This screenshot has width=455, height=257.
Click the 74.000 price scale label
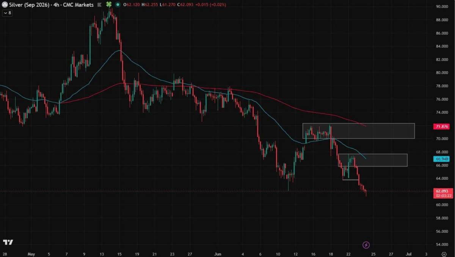pyautogui.click(x=443, y=112)
